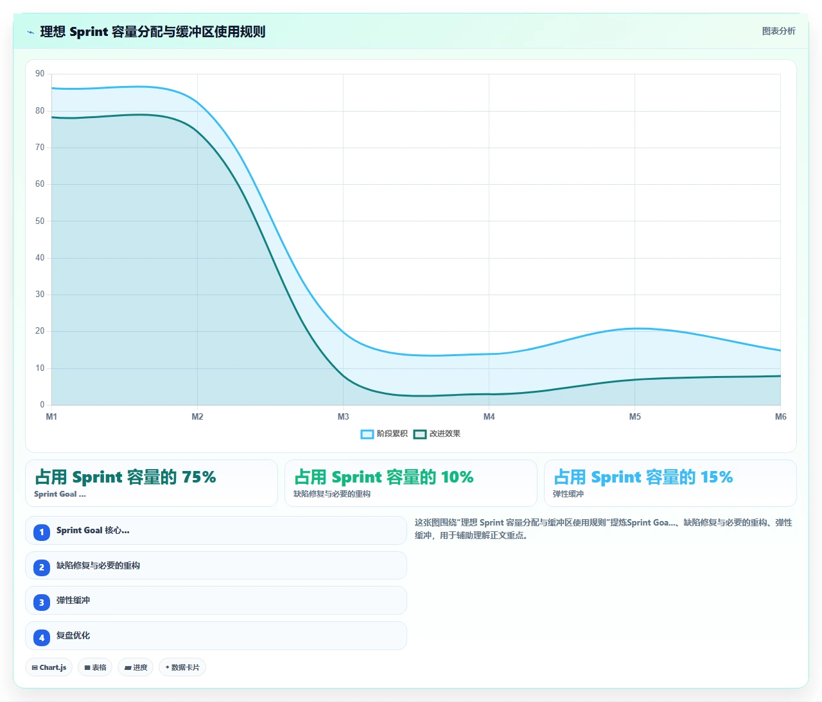This screenshot has width=822, height=702.
Task: Select the 缺陷修复与必要的重构 list item
Action: 216,565
